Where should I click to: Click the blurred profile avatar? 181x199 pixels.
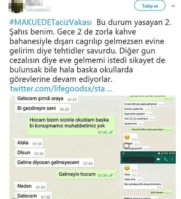pyautogui.click(x=16, y=6)
